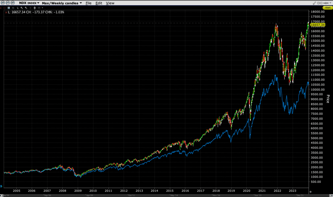Click the date range navigation bar at bottom

tap(166, 195)
